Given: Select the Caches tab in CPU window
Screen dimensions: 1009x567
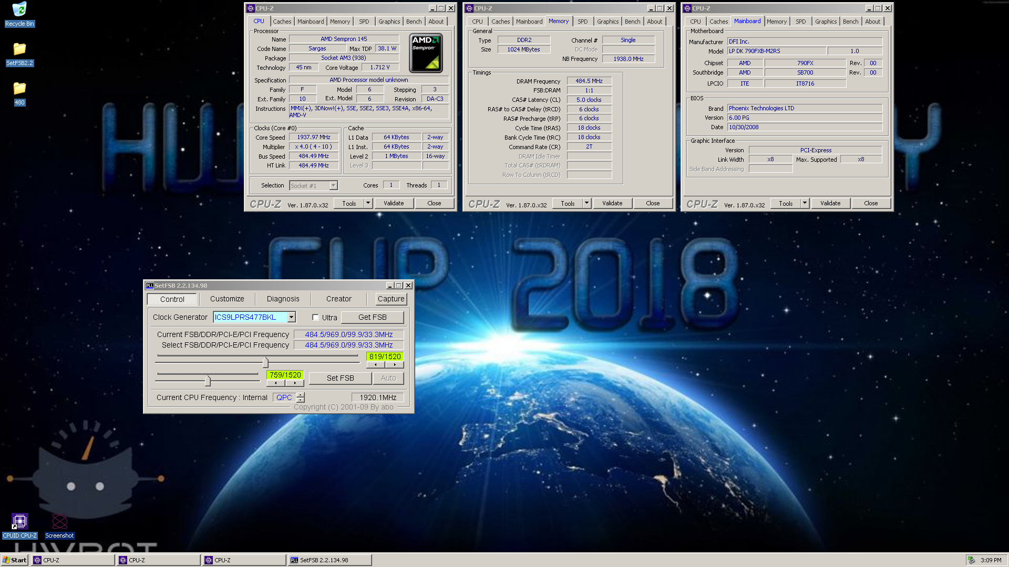Looking at the screenshot, I should coord(282,22).
